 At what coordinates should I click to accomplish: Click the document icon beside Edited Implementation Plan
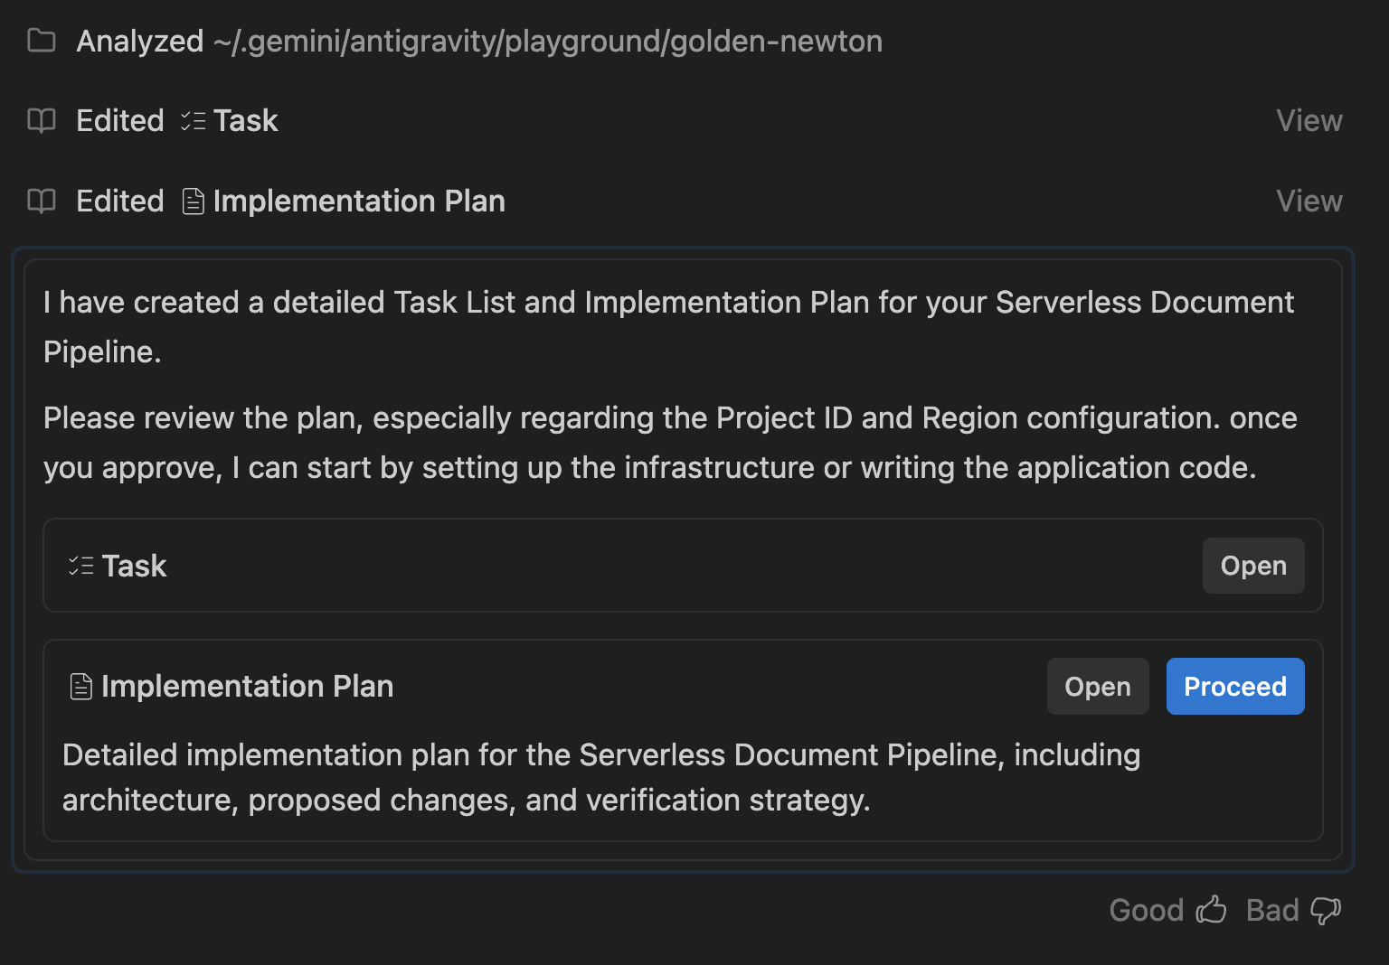193,201
